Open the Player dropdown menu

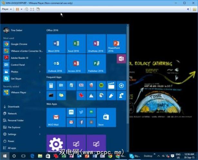7,9
